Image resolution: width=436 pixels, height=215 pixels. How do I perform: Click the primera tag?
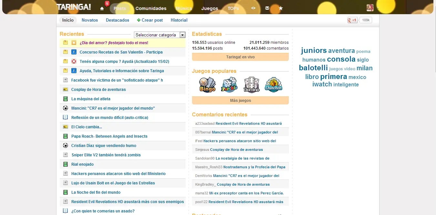tap(334, 76)
